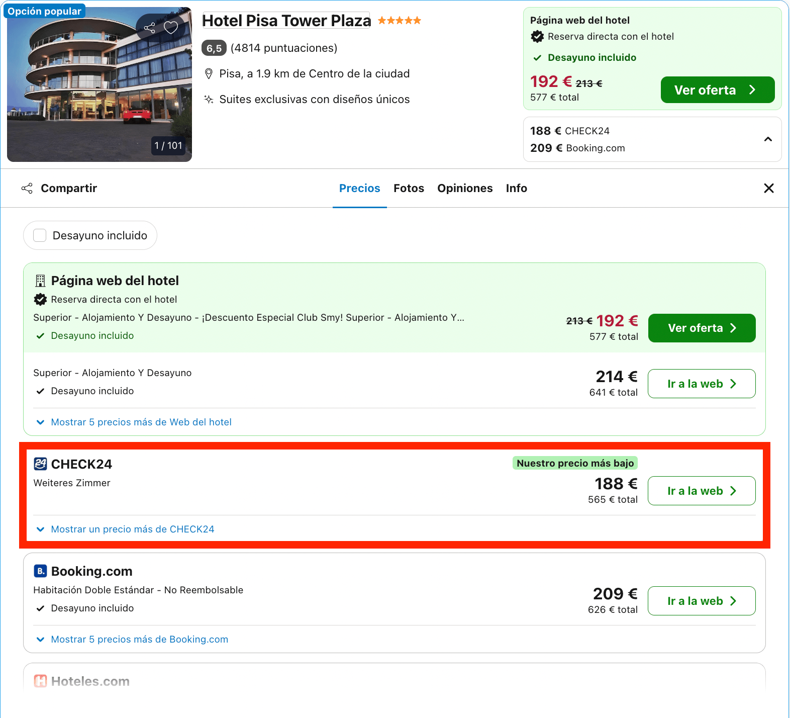Click the Weiteres Zimmer room description
The image size is (790, 718).
72,483
